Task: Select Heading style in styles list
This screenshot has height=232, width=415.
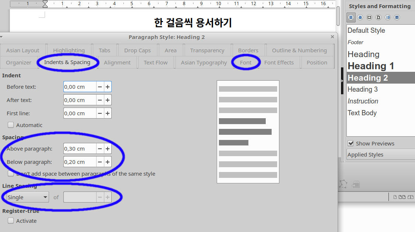Action: (381, 54)
